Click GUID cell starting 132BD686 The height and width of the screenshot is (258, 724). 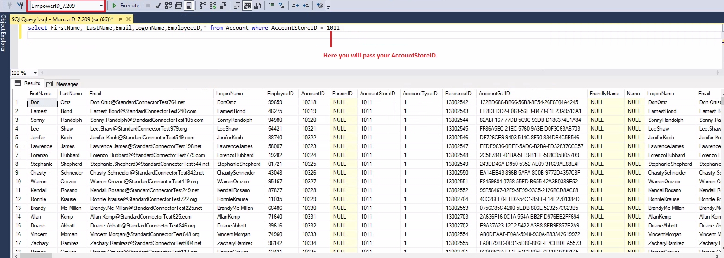point(531,102)
